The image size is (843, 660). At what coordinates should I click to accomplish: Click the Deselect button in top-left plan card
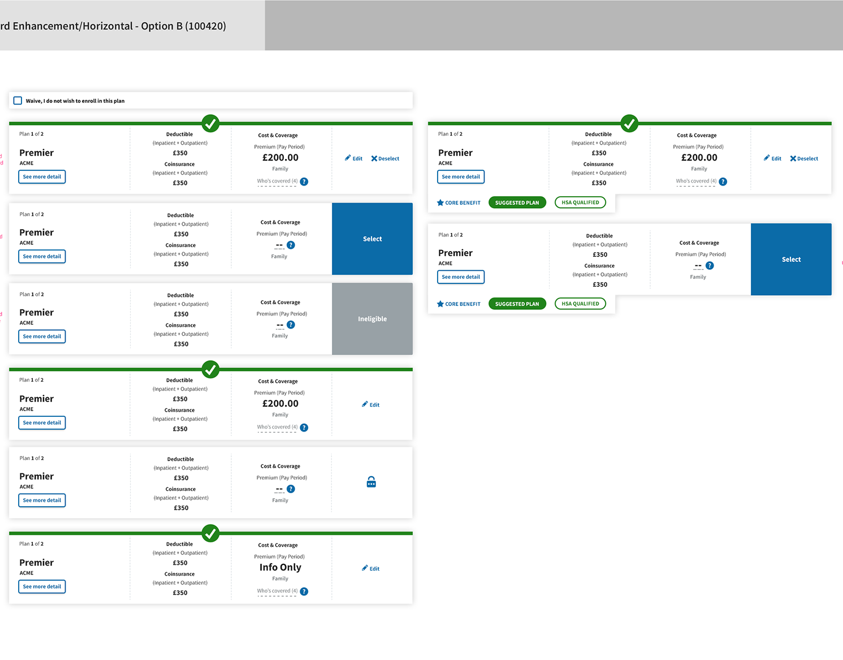pyautogui.click(x=385, y=158)
